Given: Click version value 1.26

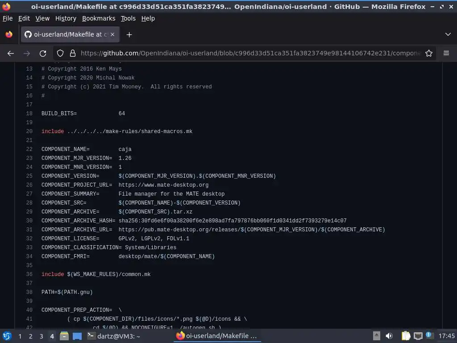Looking at the screenshot, I should pyautogui.click(x=125, y=158).
